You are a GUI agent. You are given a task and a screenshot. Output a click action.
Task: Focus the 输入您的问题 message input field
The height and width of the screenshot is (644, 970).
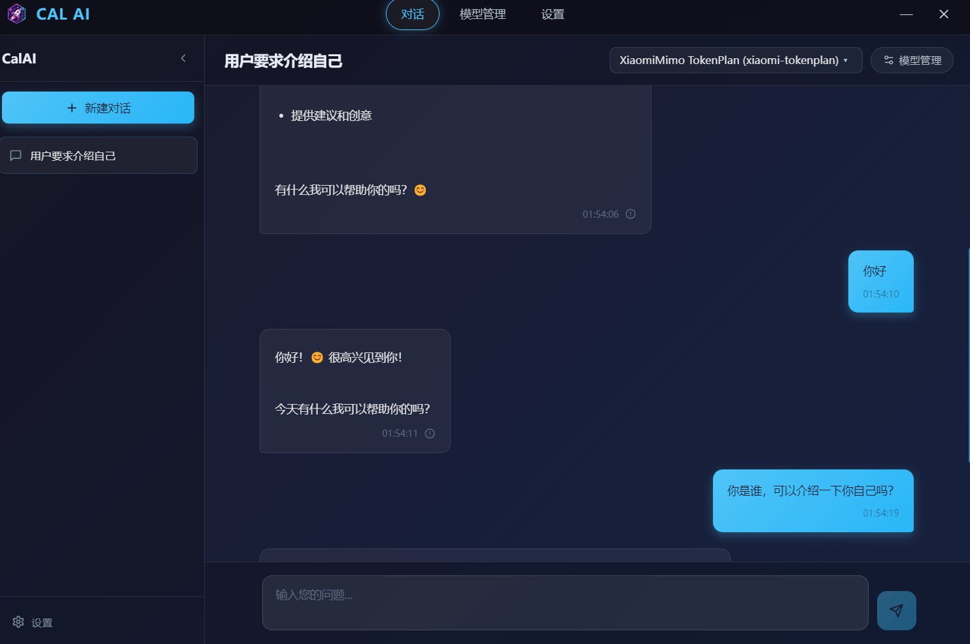point(565,603)
